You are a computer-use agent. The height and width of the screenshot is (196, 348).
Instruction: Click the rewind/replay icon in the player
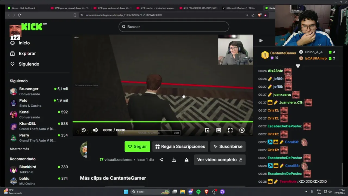84,130
